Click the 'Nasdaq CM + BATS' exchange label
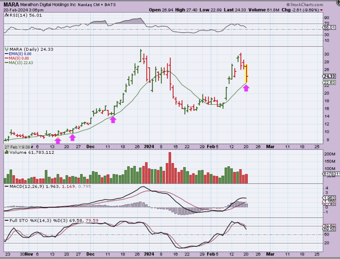The image size is (340, 259). (x=97, y=5)
